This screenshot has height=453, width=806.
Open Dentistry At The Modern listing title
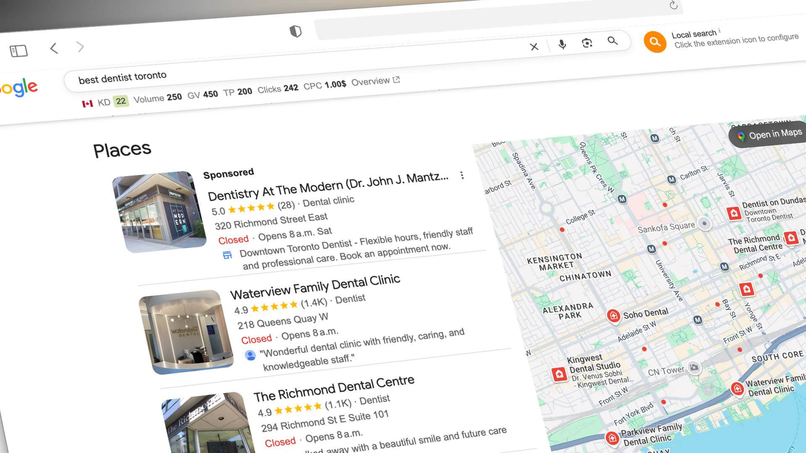tap(328, 186)
